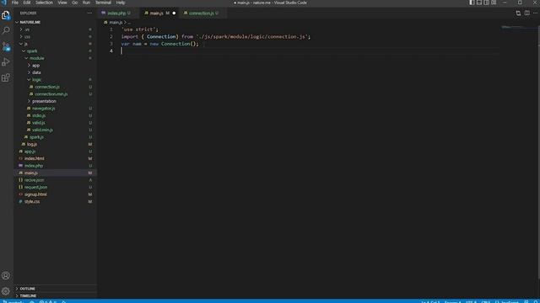The width and height of the screenshot is (540, 303).
Task: Expand the presentation folder
Action: (x=55, y=101)
